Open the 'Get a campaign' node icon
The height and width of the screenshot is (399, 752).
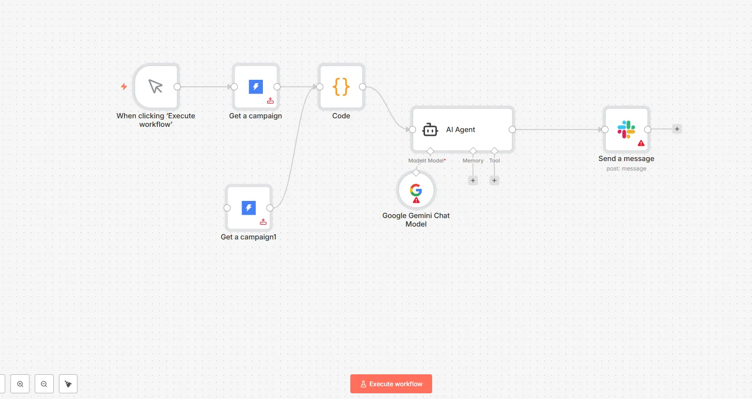click(256, 87)
